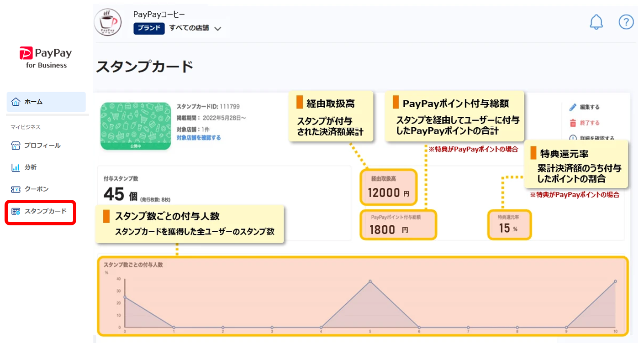Click the pencil edit icon

tap(573, 108)
